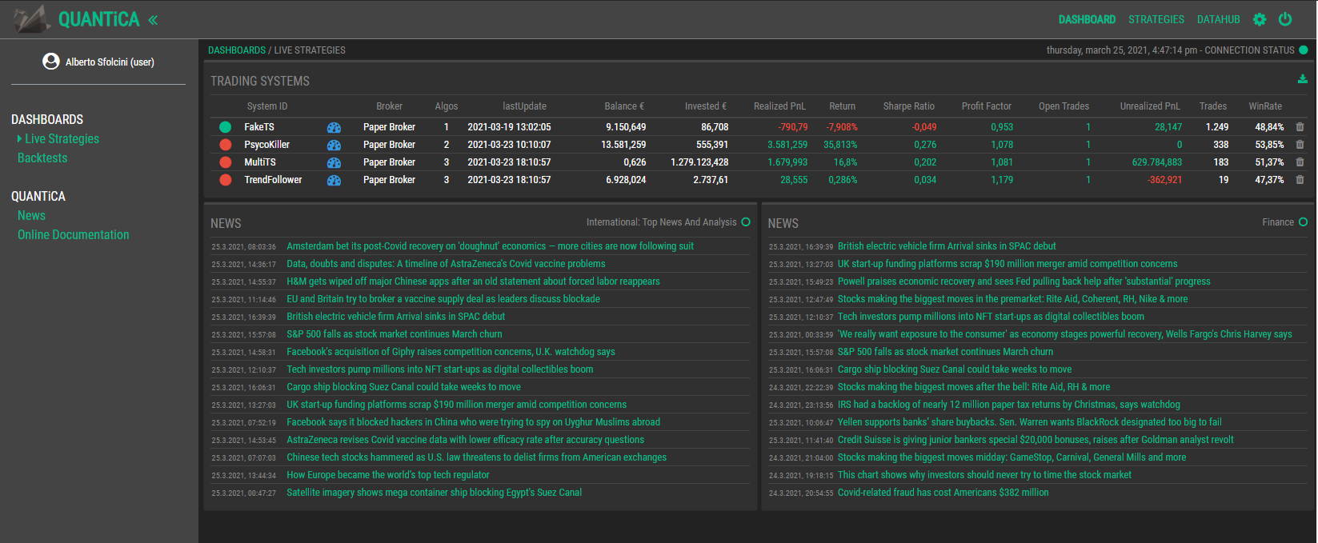Screen dimensions: 1318x543
Task: Click the Quantica logo image
Action: 33,19
